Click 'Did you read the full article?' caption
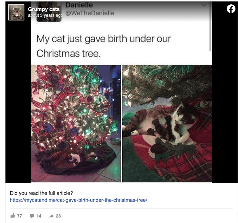Screen dimensions: 238x223 point(41,193)
